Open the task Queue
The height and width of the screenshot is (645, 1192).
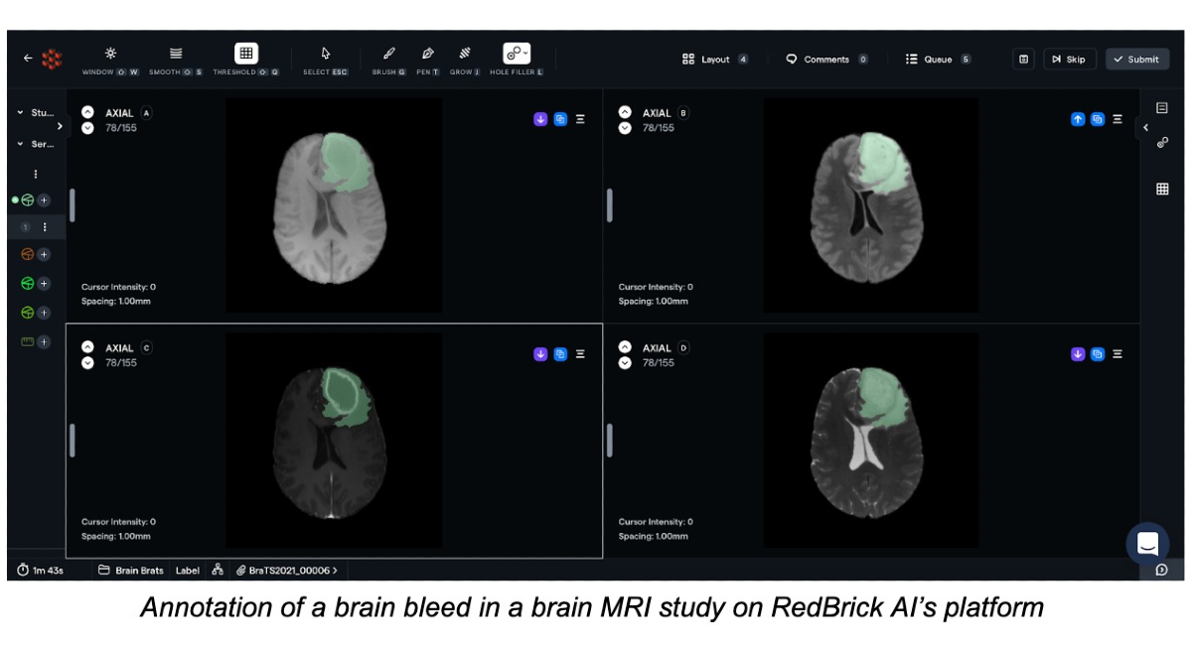pyautogui.click(x=938, y=60)
